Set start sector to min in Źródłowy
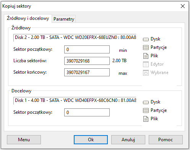The height and width of the screenshot is (150, 190). 123,50
